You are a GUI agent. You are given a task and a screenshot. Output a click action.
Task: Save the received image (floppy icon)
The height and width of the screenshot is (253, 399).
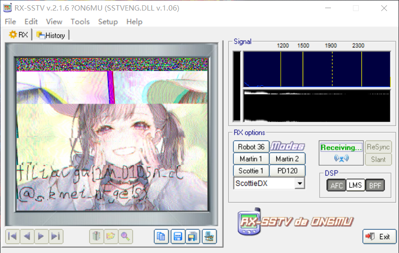pyautogui.click(x=178, y=237)
